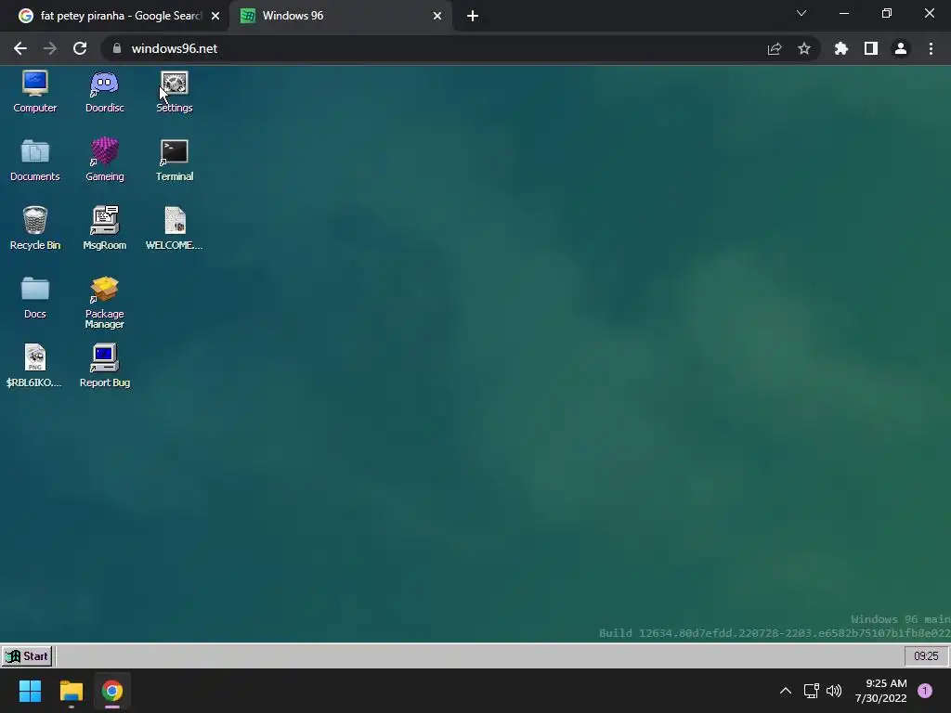Select the WELCOME file icon
Viewport: 951px width, 713px height.
(x=174, y=228)
